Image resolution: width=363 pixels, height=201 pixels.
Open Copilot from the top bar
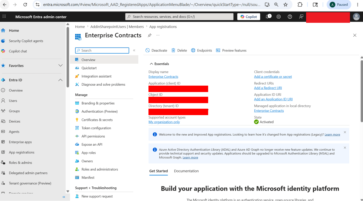[249, 17]
